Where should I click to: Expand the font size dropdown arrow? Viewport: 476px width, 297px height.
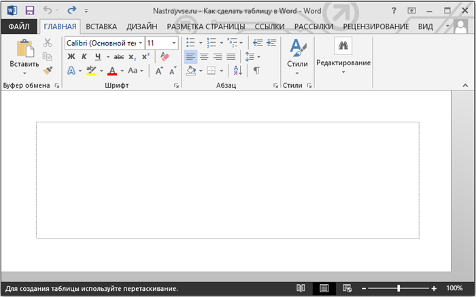[x=174, y=43]
